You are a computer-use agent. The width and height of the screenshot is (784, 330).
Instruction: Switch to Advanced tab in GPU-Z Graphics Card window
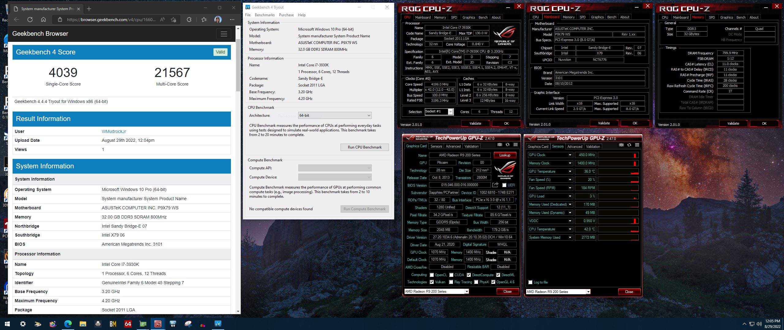[x=453, y=146]
